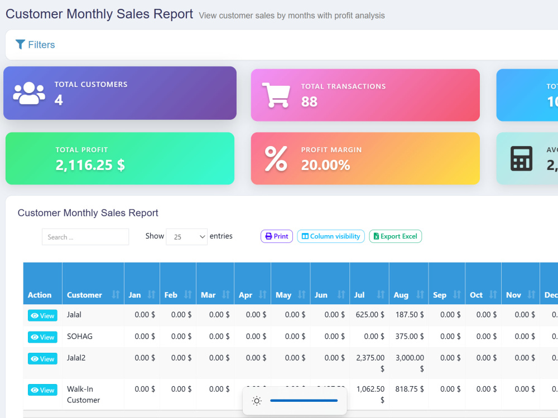Image resolution: width=558 pixels, height=418 pixels.
Task: Sort by Feb column arrows
Action: pyautogui.click(x=187, y=295)
